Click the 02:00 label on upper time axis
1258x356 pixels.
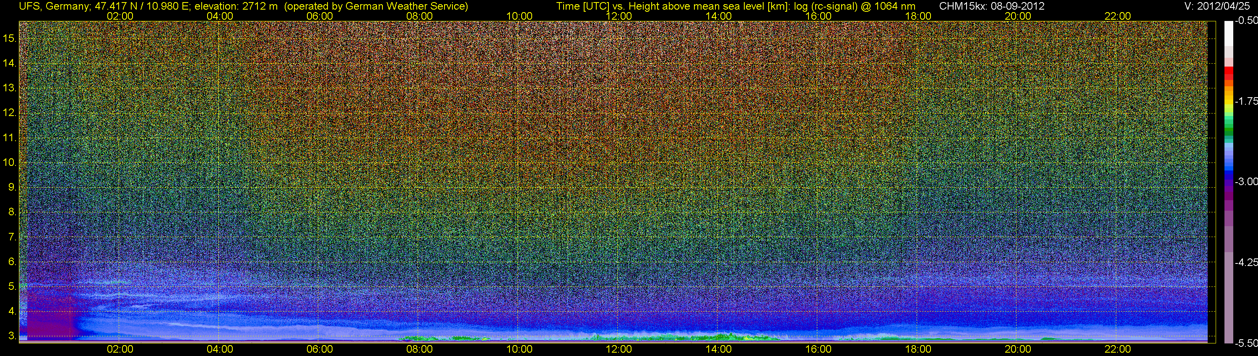pos(120,16)
